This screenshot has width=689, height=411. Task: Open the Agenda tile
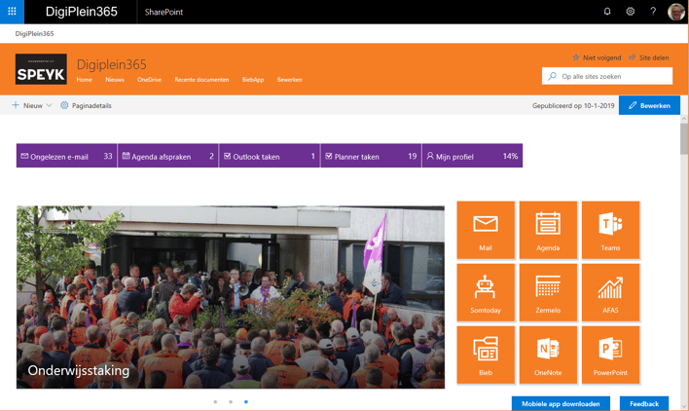tap(548, 230)
